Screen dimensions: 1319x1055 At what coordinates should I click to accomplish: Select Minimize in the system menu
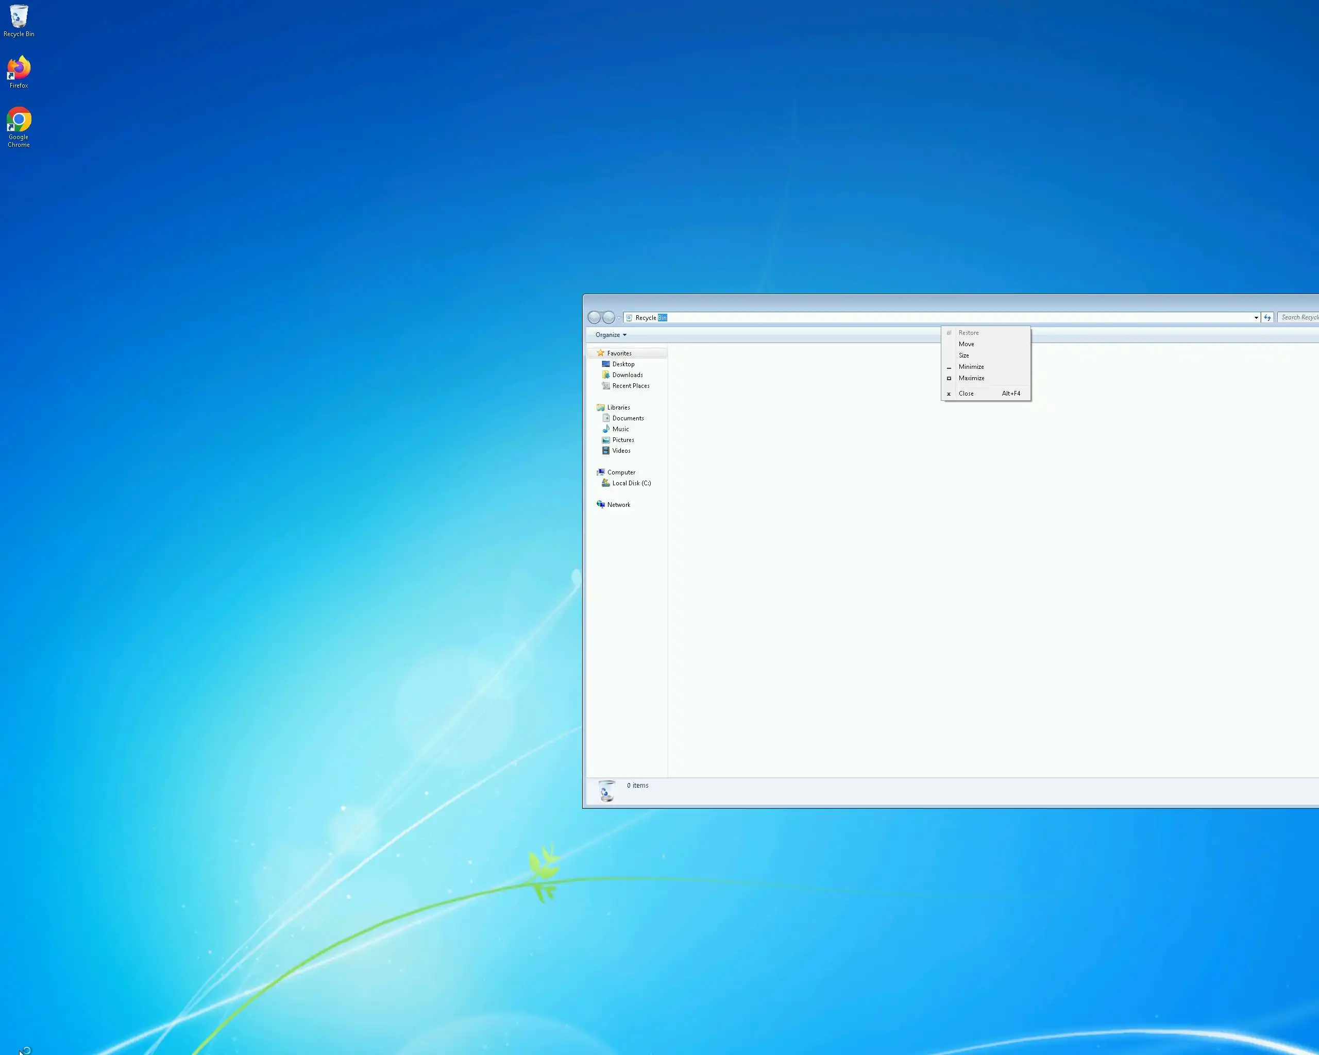coord(971,367)
